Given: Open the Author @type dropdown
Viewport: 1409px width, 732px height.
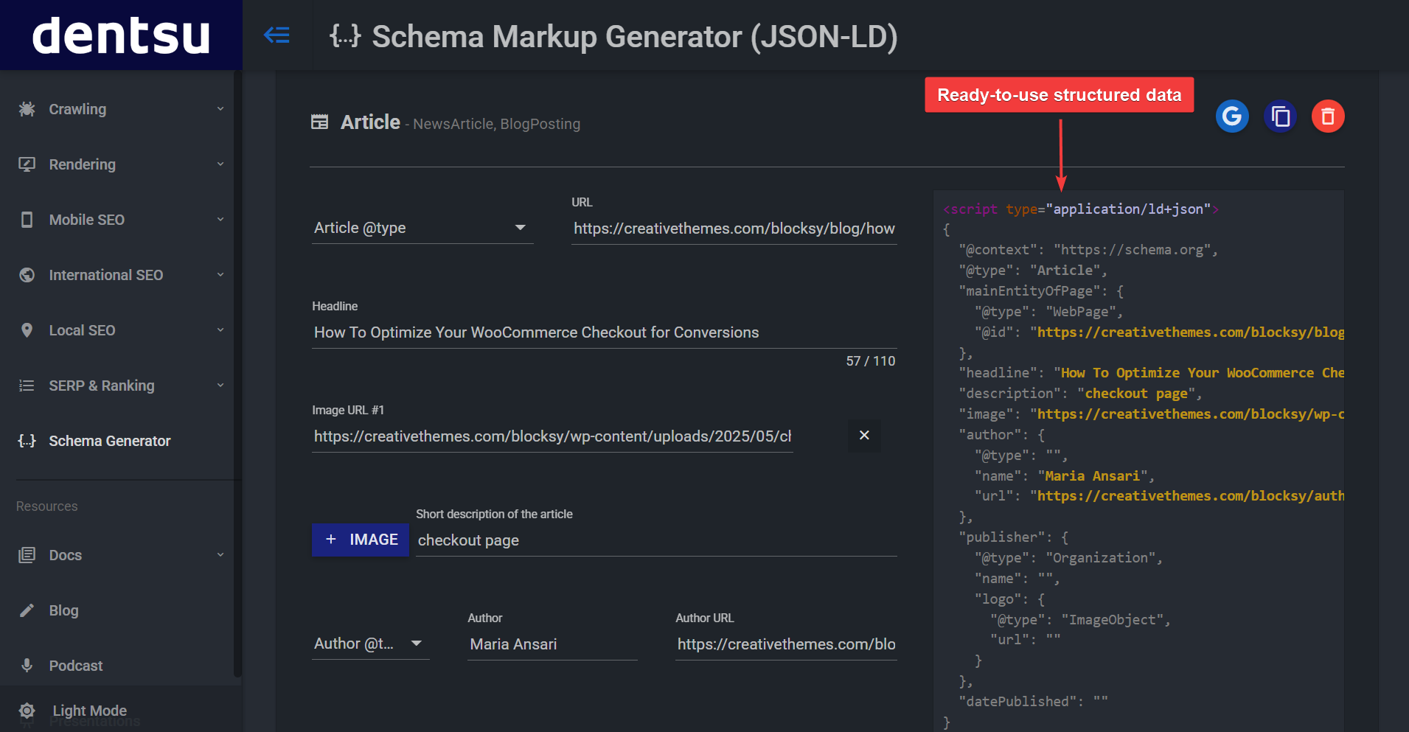Looking at the screenshot, I should tap(371, 644).
